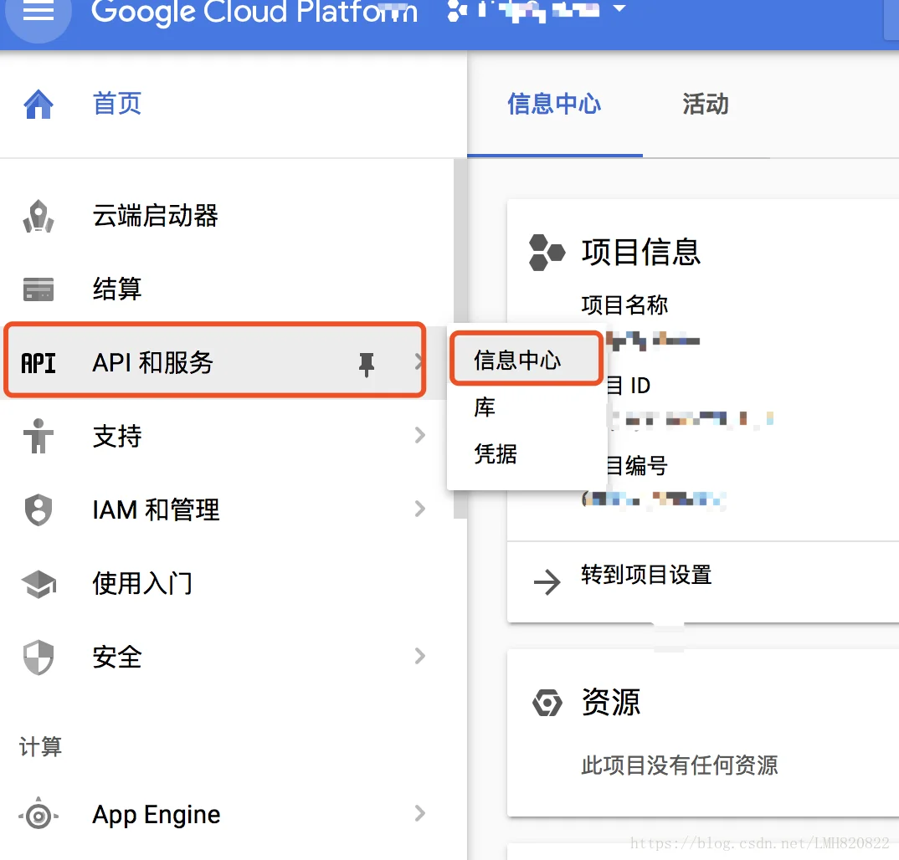
Task: Click the billing card icon
Action: [x=39, y=289]
